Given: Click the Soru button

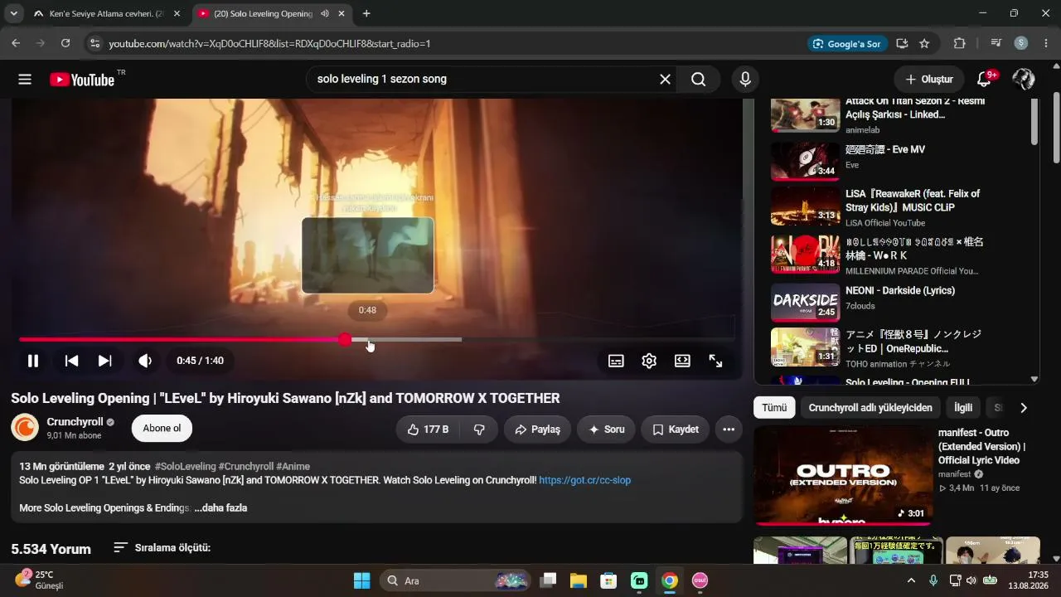Looking at the screenshot, I should 606,430.
